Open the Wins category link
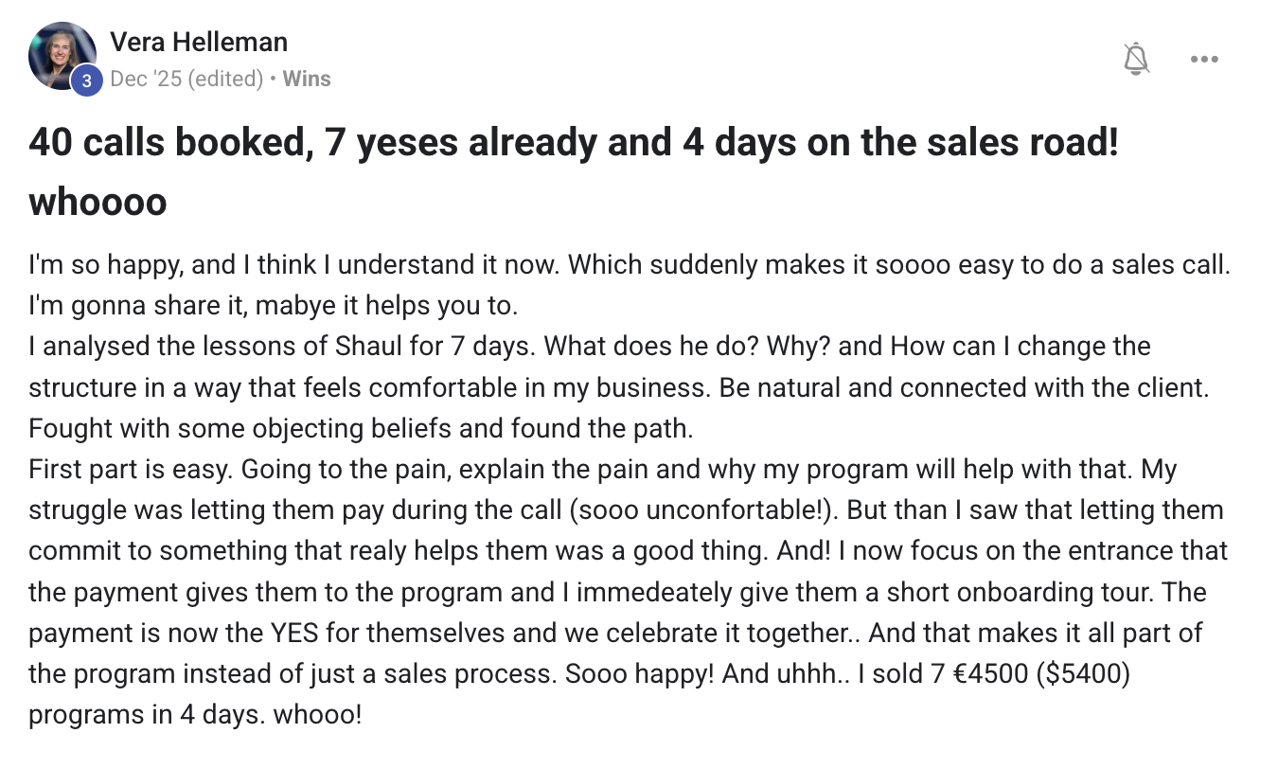 [x=307, y=79]
